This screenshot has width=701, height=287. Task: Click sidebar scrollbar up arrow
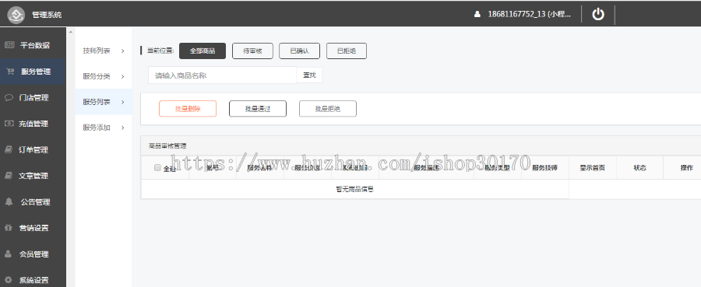pos(70,31)
